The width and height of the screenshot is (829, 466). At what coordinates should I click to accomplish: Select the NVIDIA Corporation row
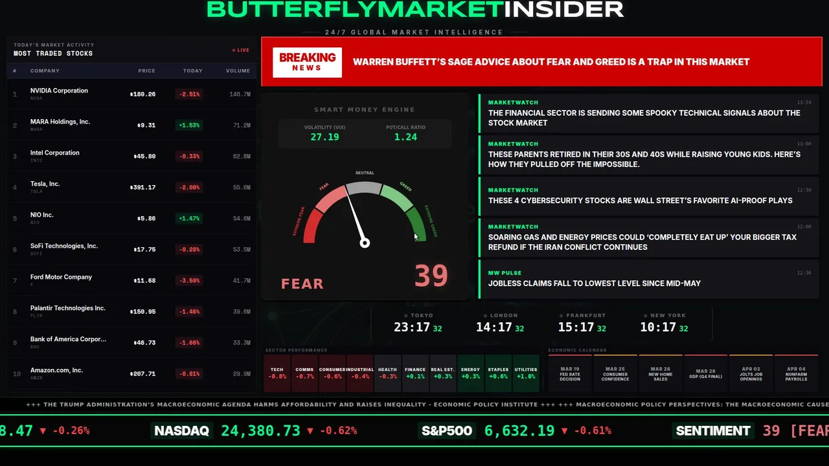[132, 94]
